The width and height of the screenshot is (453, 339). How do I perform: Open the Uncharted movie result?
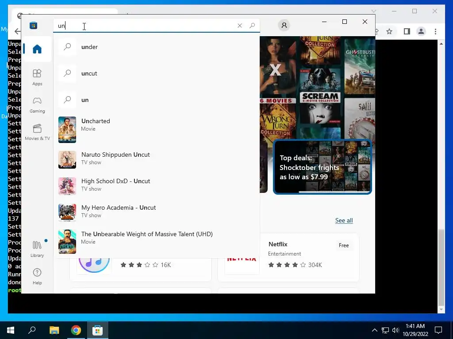coord(156,129)
